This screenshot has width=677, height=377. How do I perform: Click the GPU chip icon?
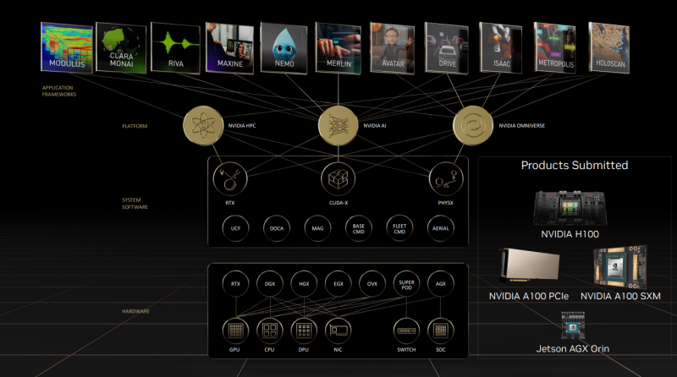[236, 331]
